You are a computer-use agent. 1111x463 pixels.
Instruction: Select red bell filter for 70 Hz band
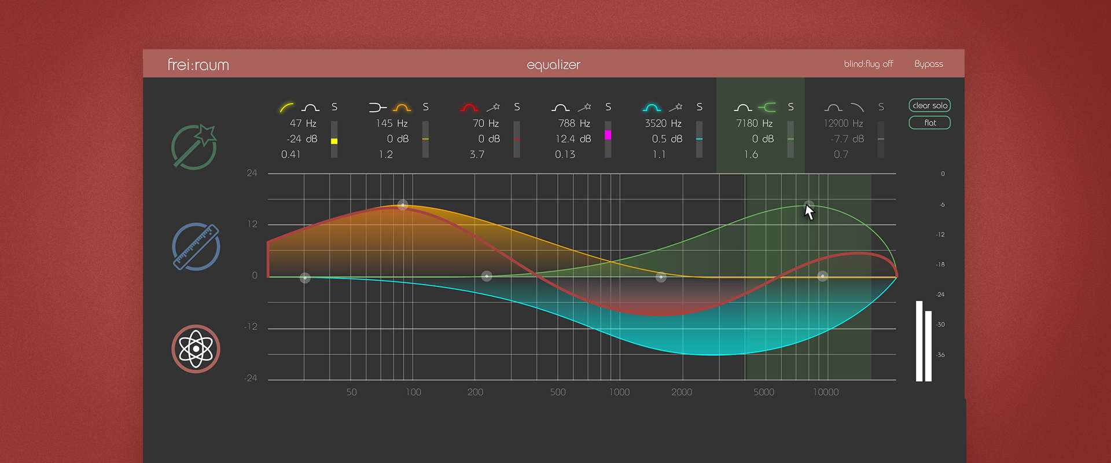pos(469,107)
